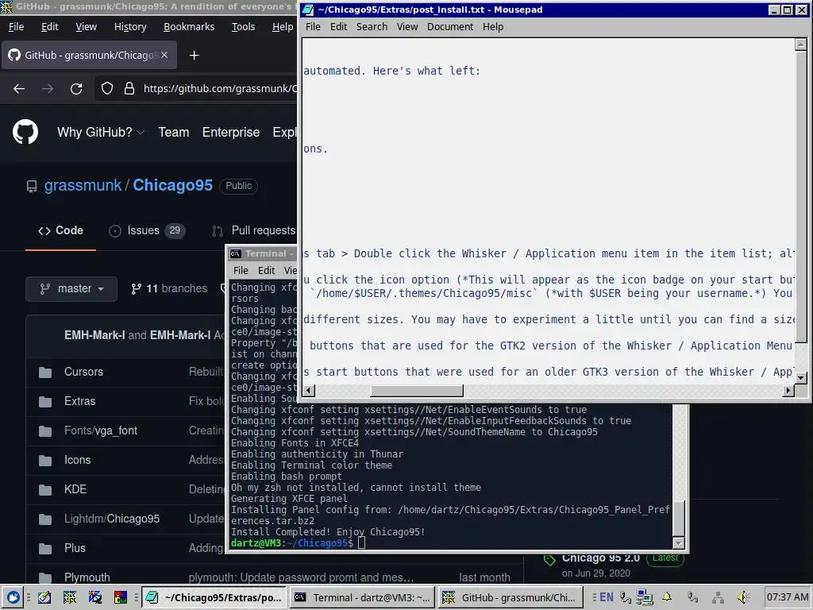Open Firefox Tools menu
This screenshot has height=610, width=813.
pos(243,26)
